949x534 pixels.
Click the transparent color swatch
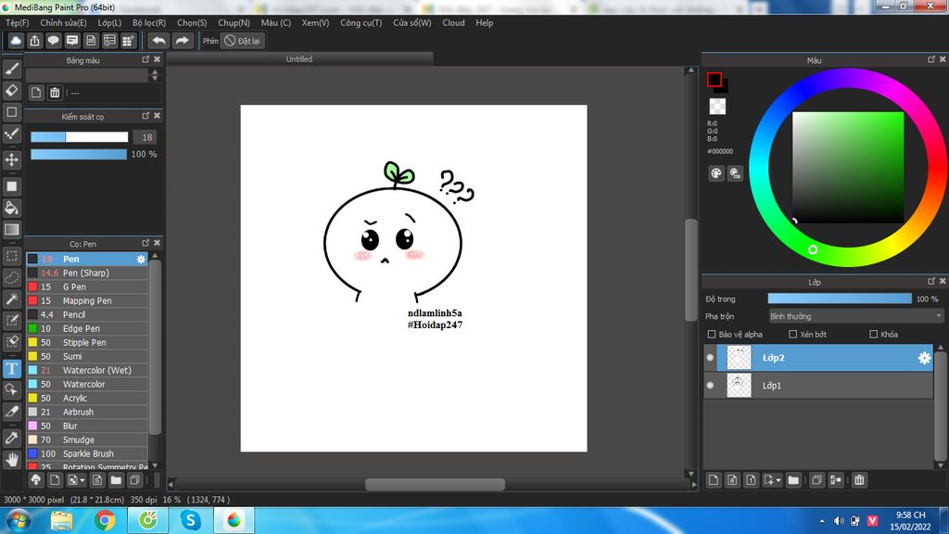(717, 107)
